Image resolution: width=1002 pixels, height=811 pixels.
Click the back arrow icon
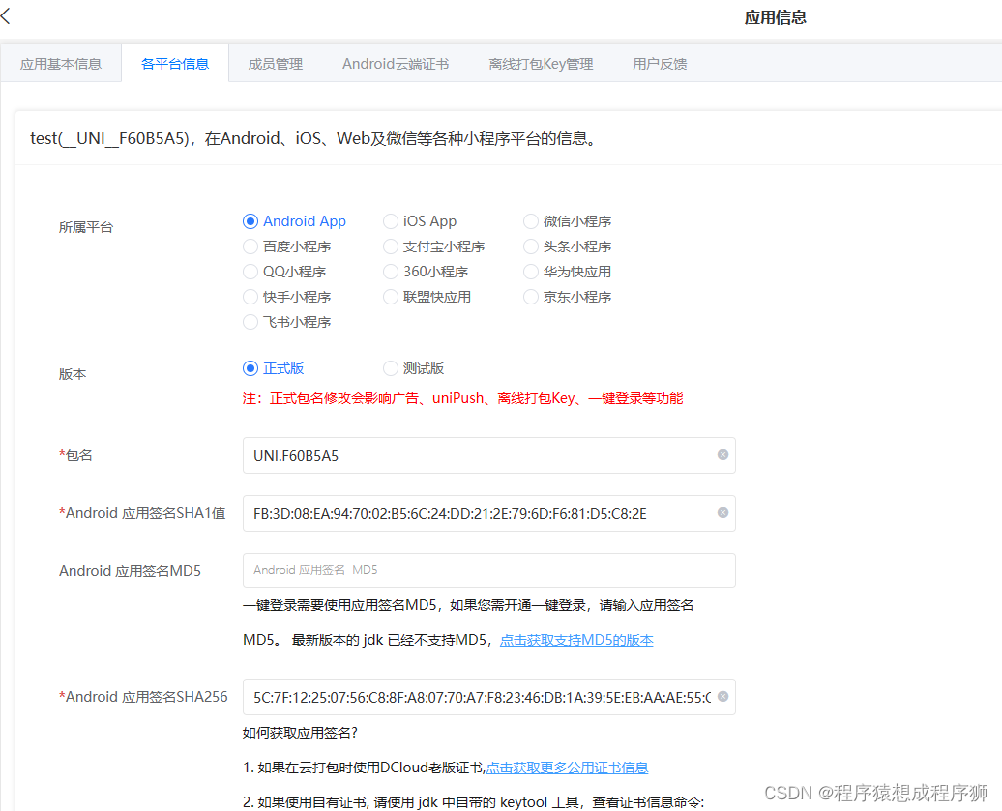click(x=7, y=16)
